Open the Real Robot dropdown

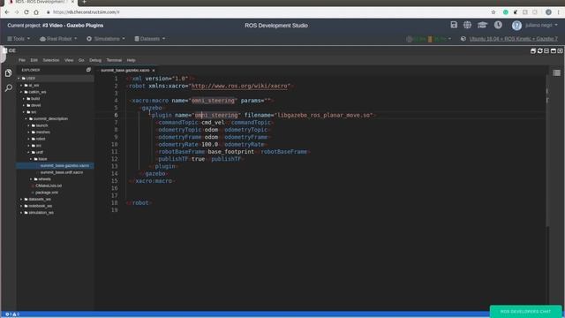point(58,39)
